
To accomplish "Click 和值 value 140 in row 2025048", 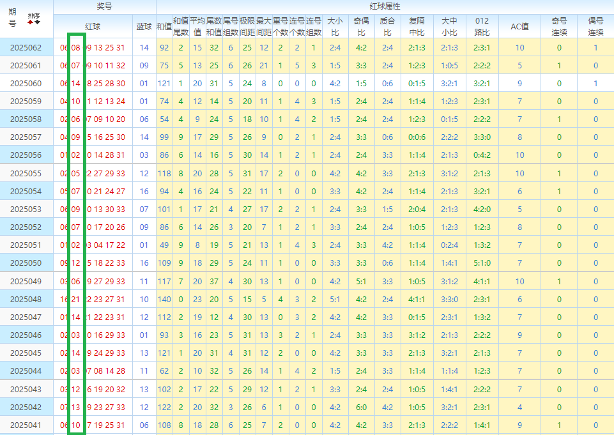I will click(164, 299).
